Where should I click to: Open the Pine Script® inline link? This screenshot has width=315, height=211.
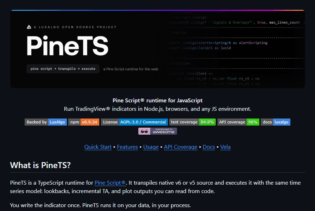click(x=110, y=183)
